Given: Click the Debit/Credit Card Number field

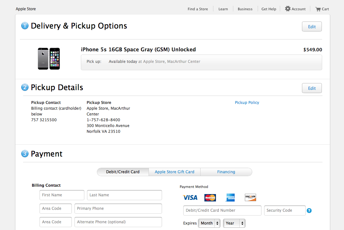Looking at the screenshot, I should pyautogui.click(x=222, y=210).
